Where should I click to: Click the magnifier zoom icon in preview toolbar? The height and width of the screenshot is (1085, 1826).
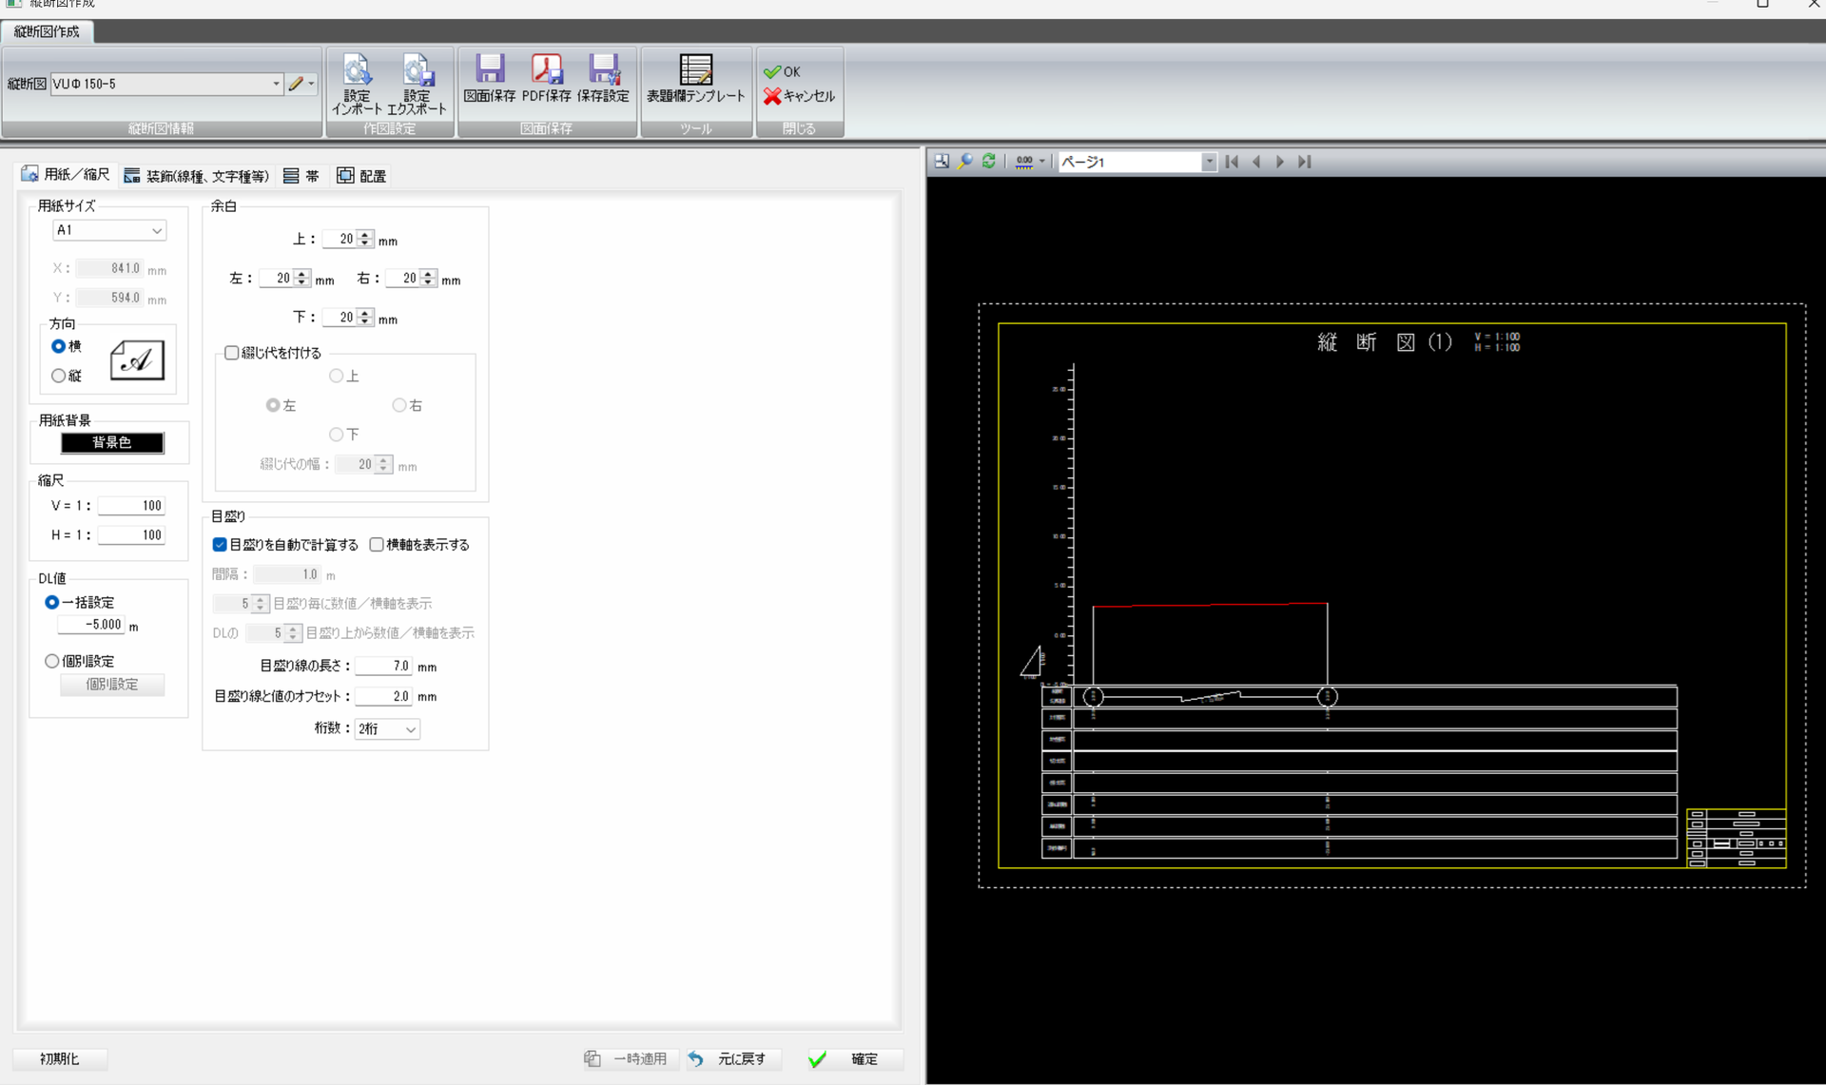(965, 162)
